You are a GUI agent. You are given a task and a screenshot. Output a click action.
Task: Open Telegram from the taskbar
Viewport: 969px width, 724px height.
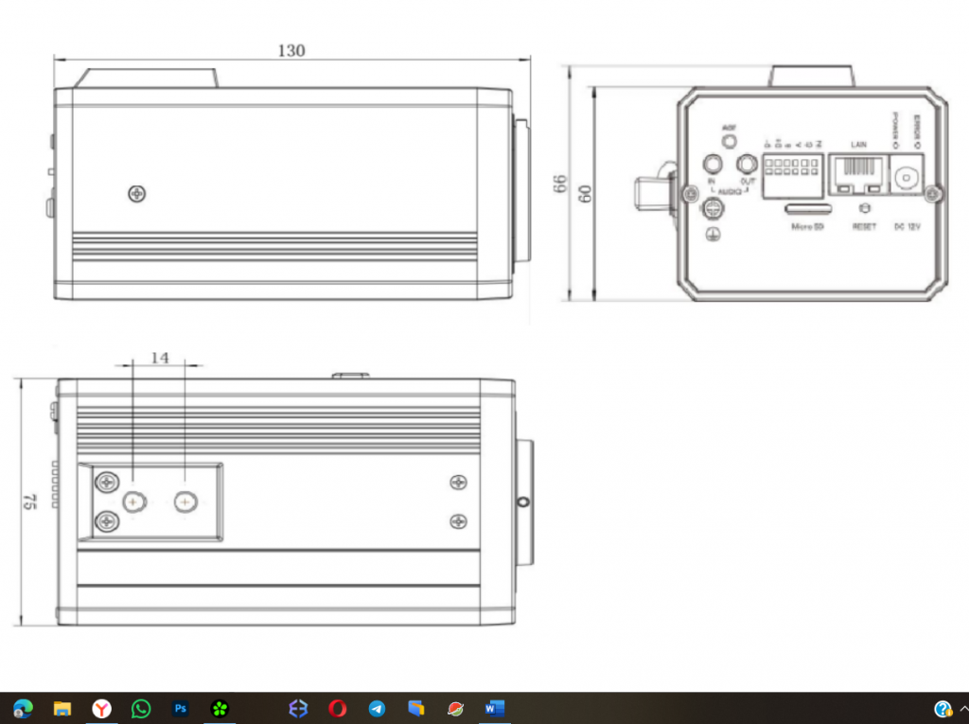pyautogui.click(x=377, y=708)
